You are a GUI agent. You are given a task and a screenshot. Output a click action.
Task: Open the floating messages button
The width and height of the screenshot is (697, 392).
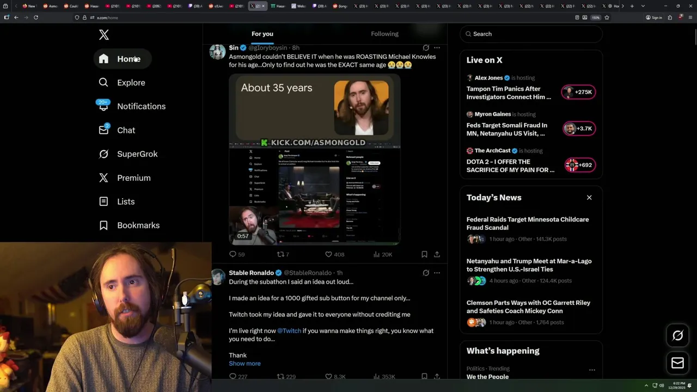point(677,363)
